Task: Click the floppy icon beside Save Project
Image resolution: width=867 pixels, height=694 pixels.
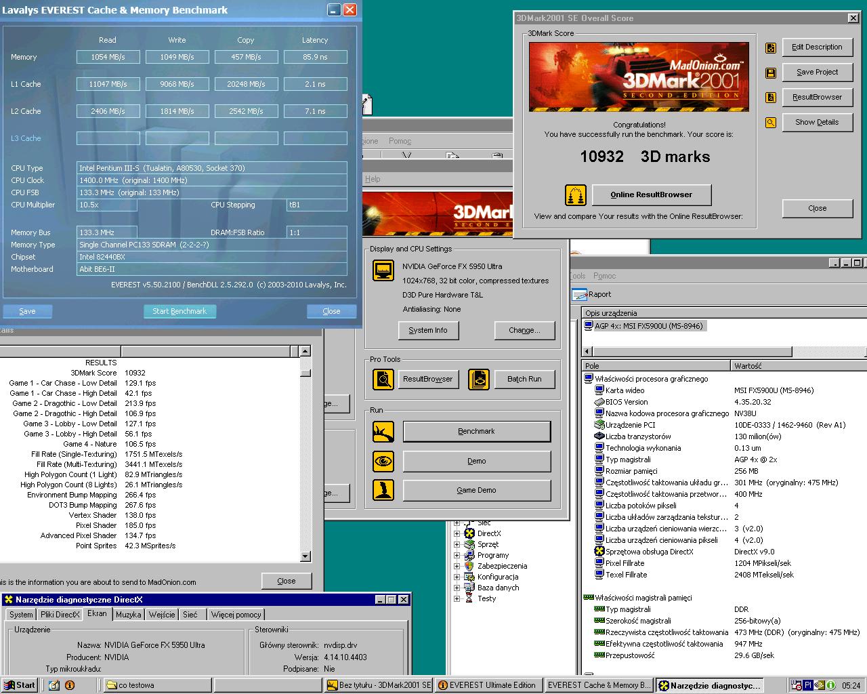Action: [x=770, y=73]
